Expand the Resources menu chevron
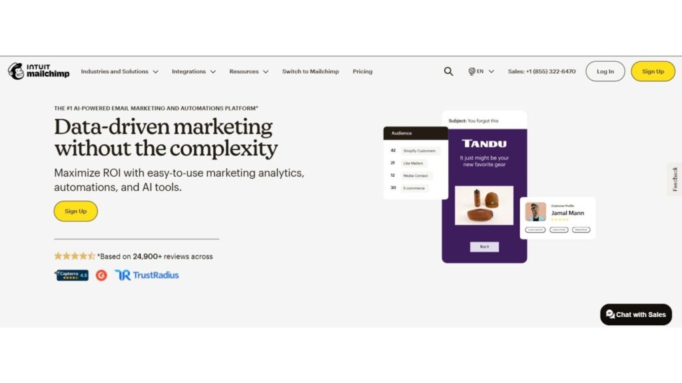Image resolution: width=682 pixels, height=383 pixels. pyautogui.click(x=266, y=71)
